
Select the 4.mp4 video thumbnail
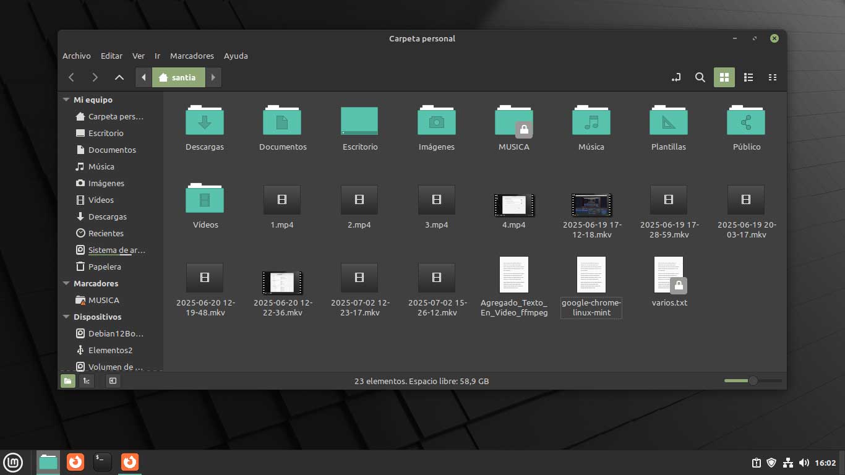click(x=514, y=205)
